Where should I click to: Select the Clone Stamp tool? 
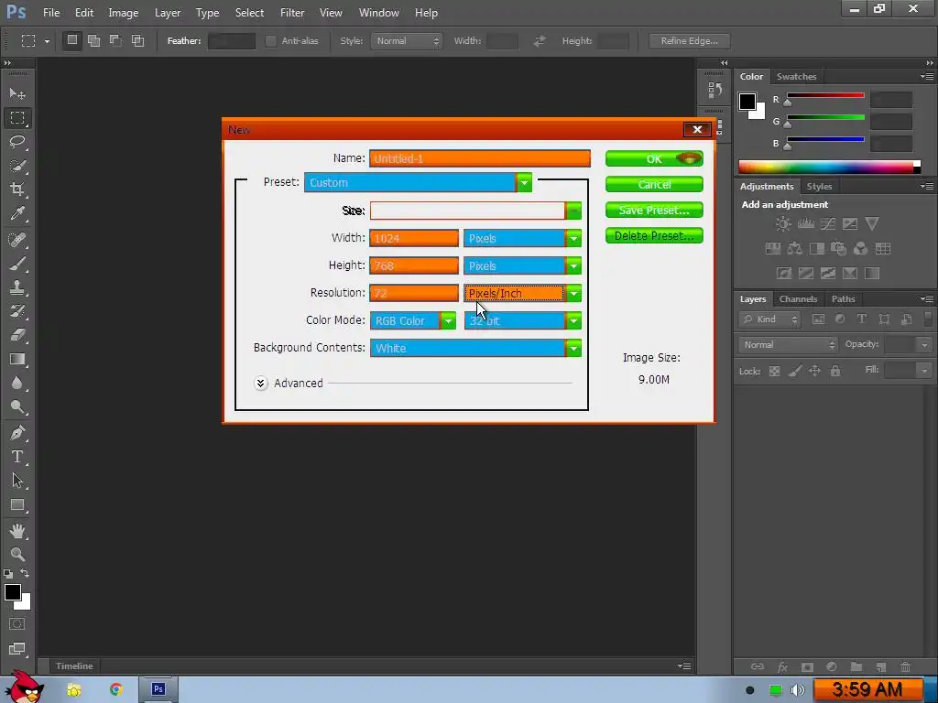point(16,287)
